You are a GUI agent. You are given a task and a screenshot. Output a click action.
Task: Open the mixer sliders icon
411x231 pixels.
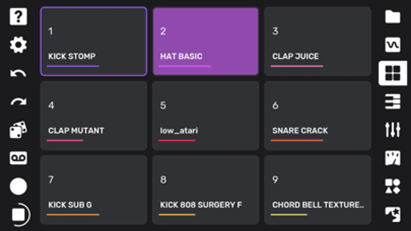coord(392,130)
